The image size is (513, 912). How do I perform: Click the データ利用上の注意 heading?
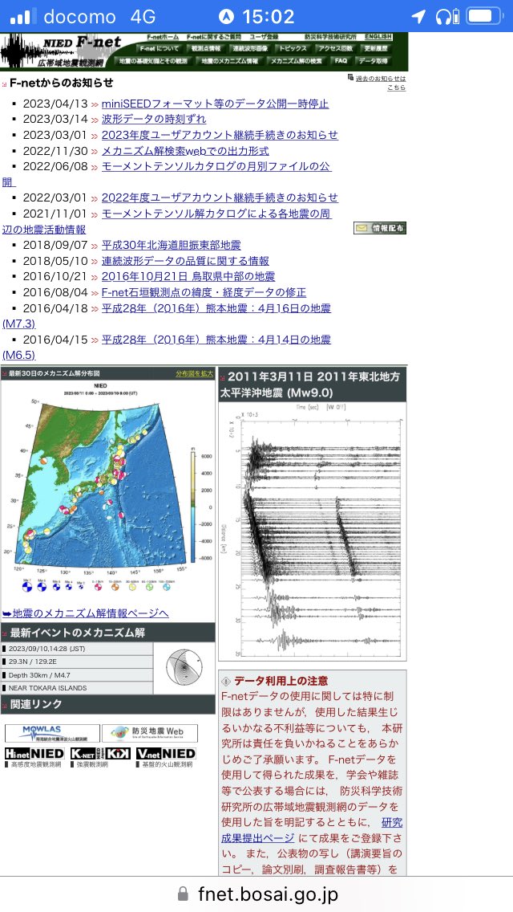[281, 681]
